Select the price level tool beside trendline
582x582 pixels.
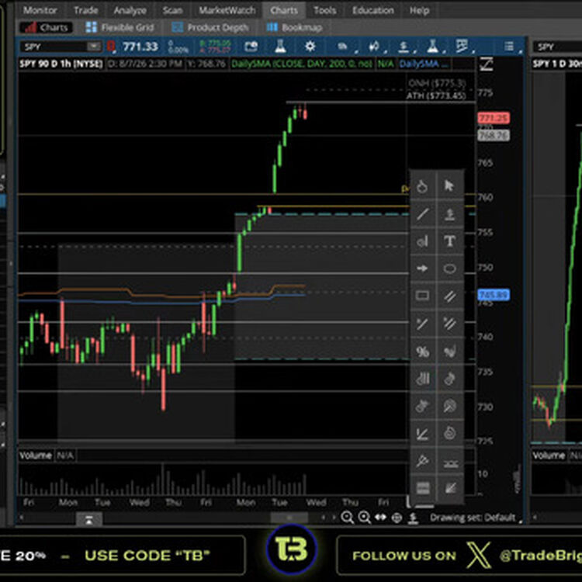(449, 214)
